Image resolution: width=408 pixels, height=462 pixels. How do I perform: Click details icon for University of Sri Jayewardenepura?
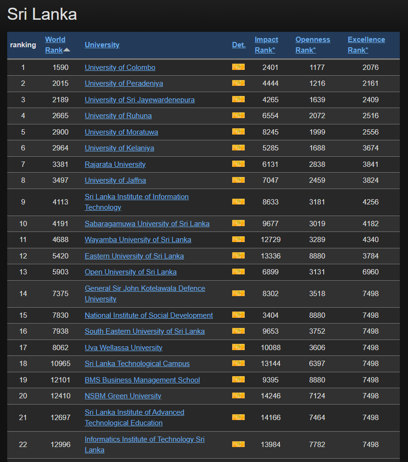(238, 100)
